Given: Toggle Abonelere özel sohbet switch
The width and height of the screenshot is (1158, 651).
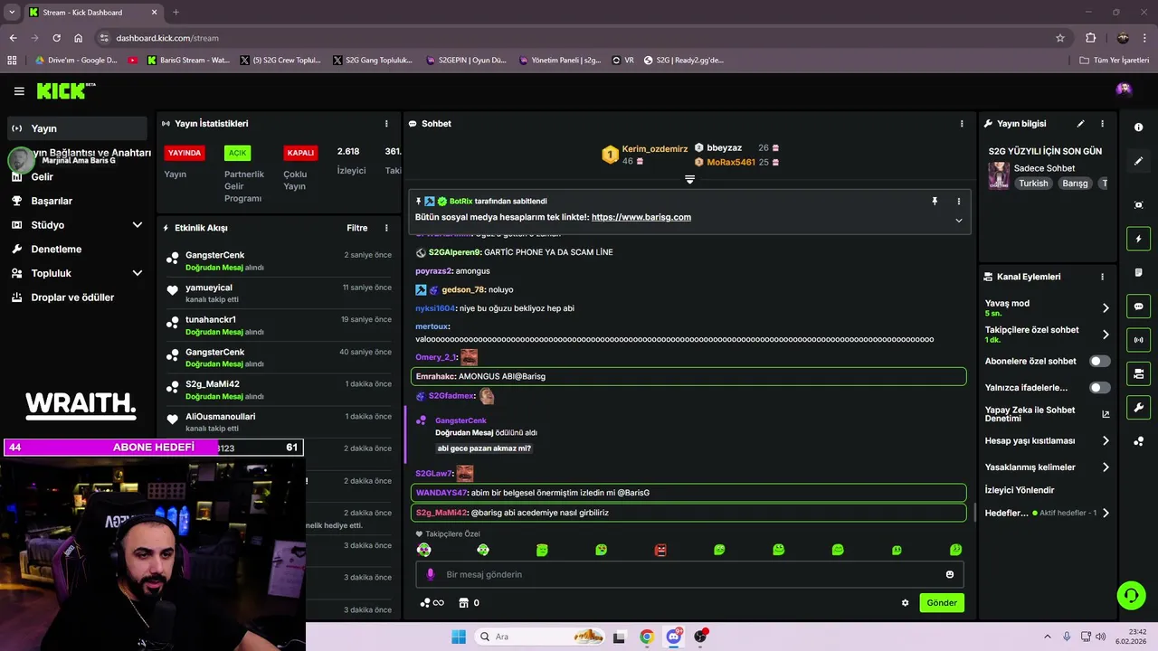Looking at the screenshot, I should [1099, 361].
